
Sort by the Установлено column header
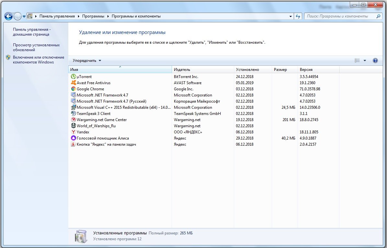coord(253,70)
